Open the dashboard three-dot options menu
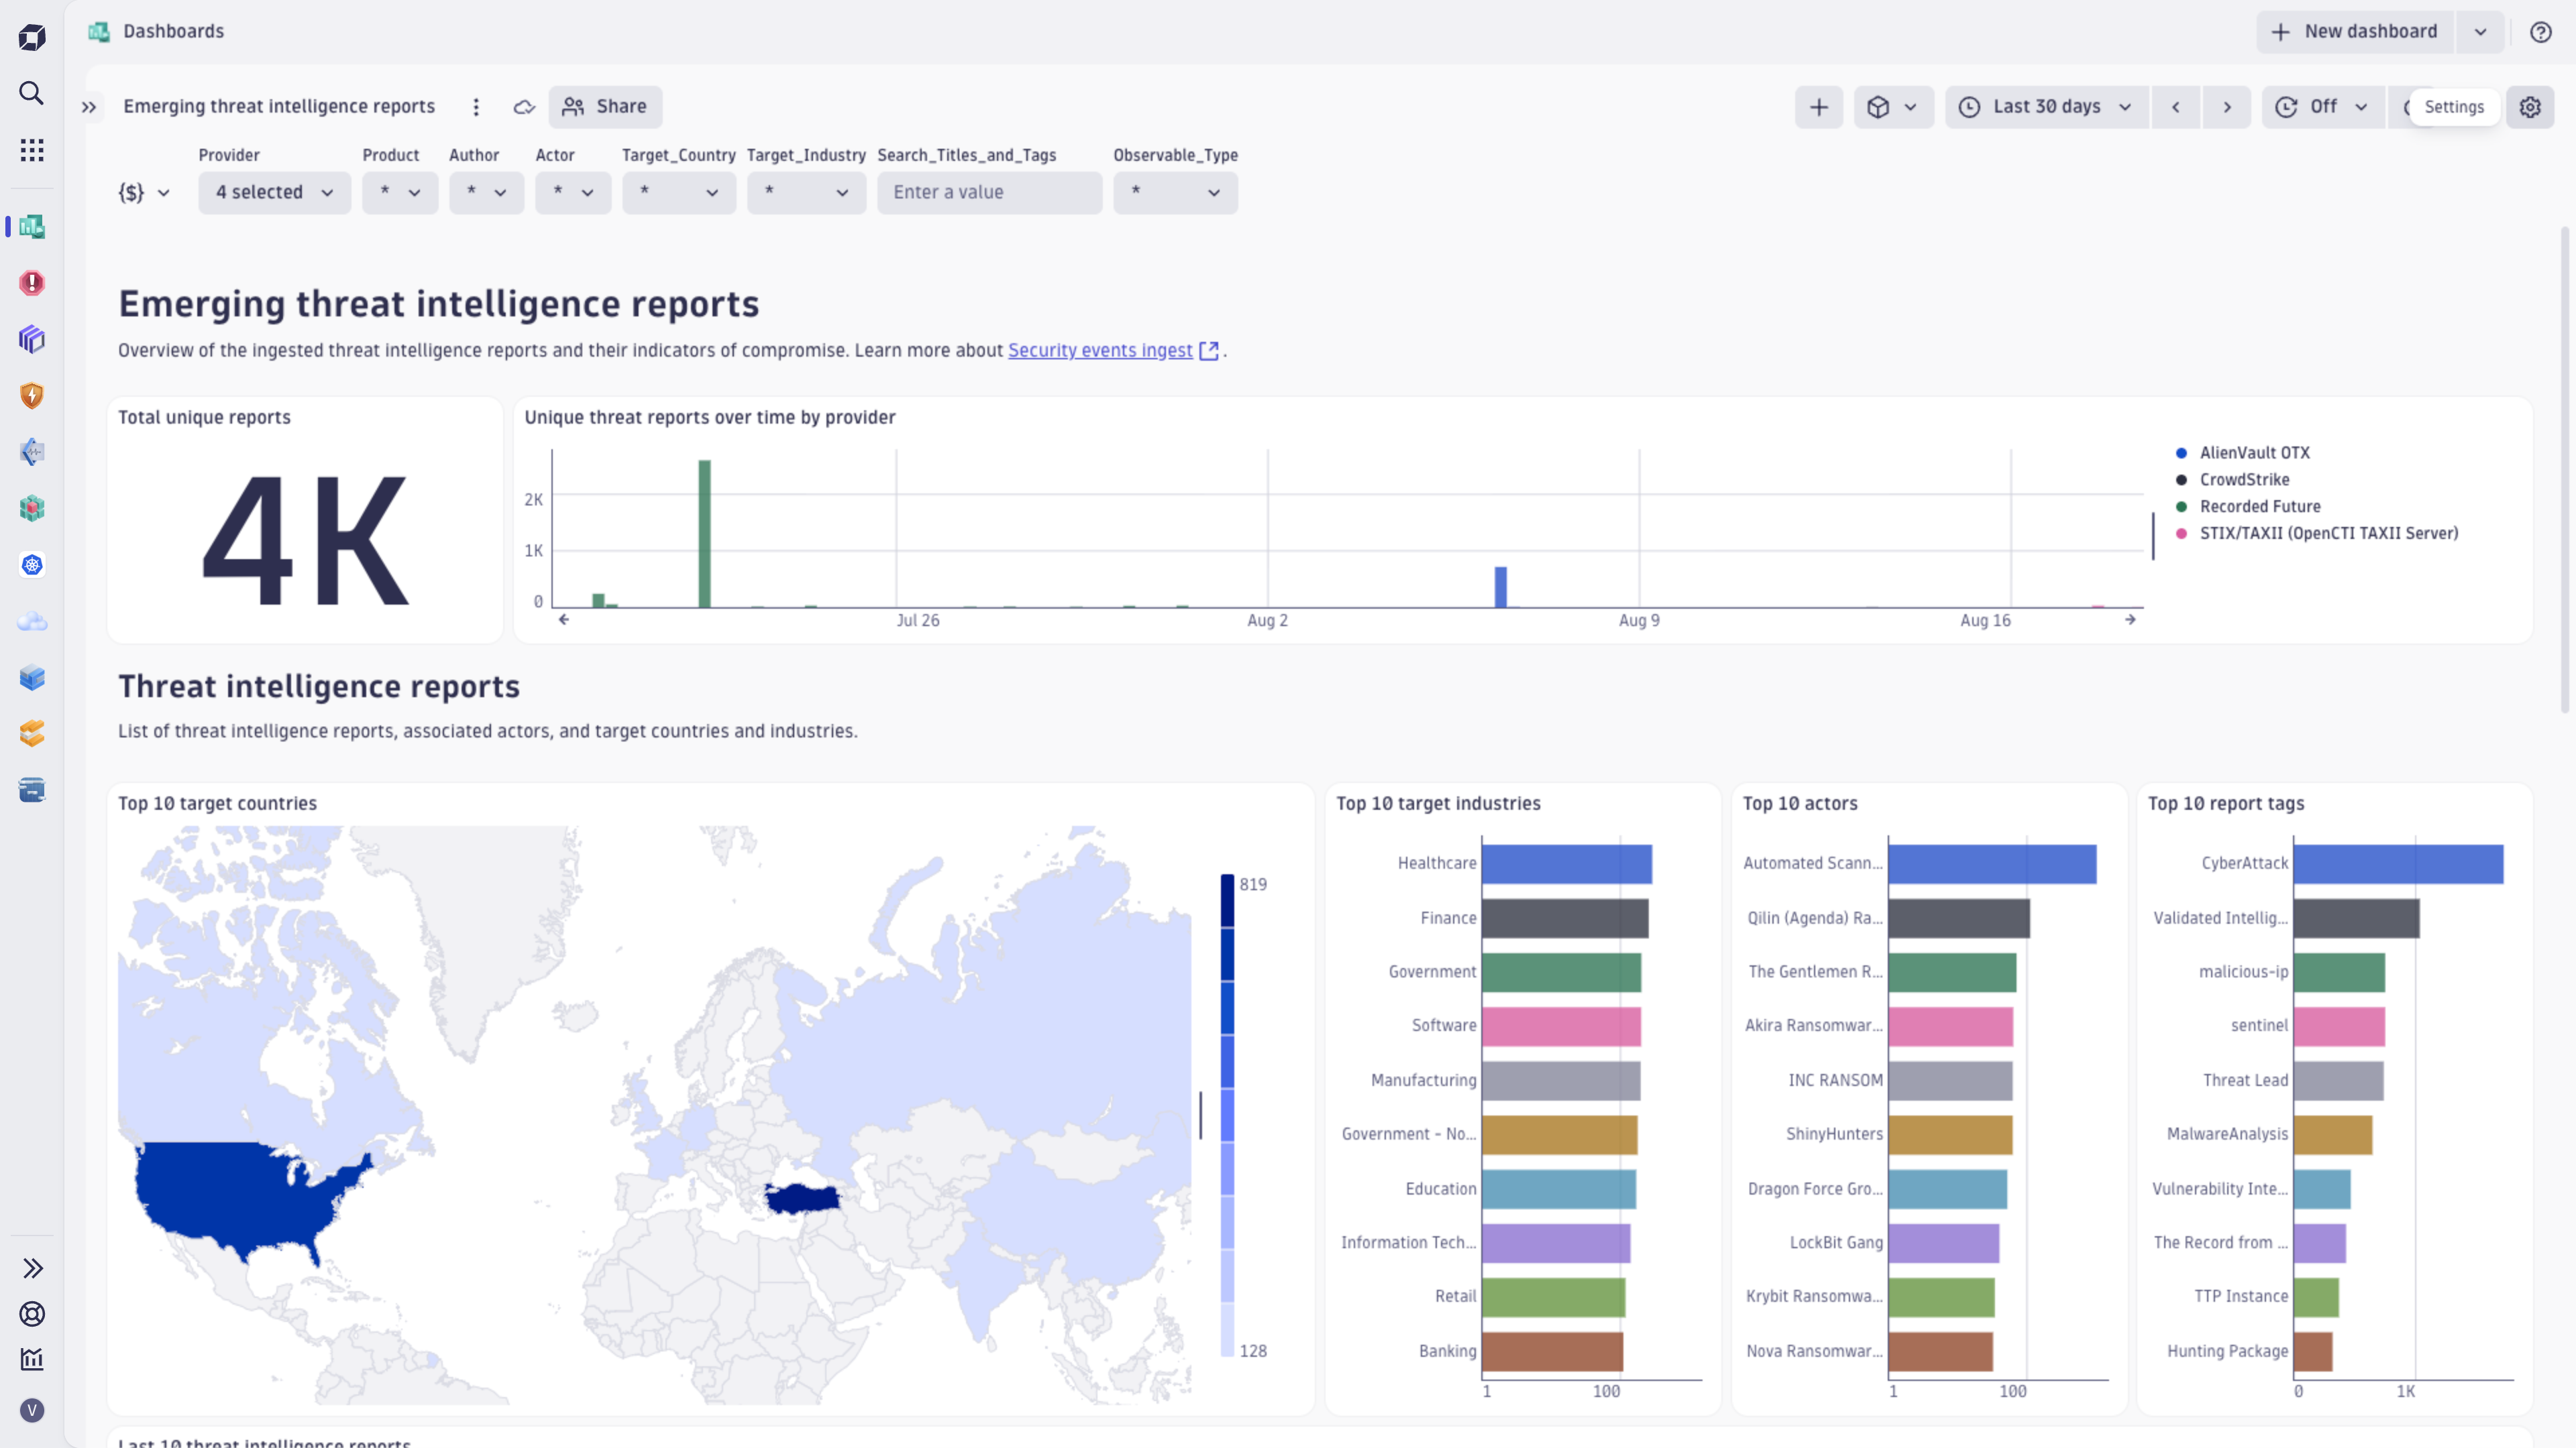 (476, 107)
